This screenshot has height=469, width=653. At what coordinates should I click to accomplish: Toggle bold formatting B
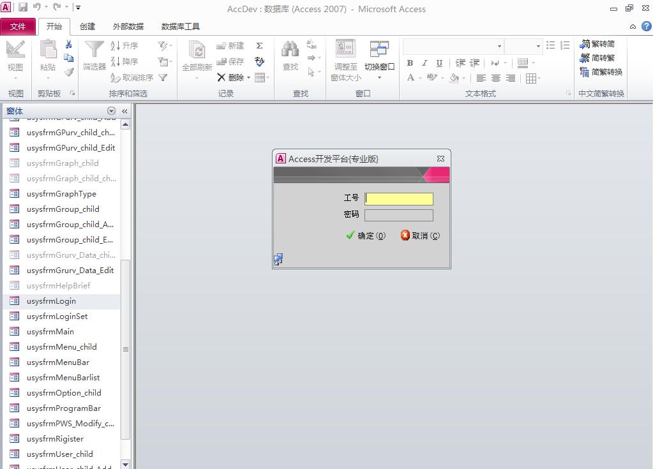pyautogui.click(x=410, y=63)
